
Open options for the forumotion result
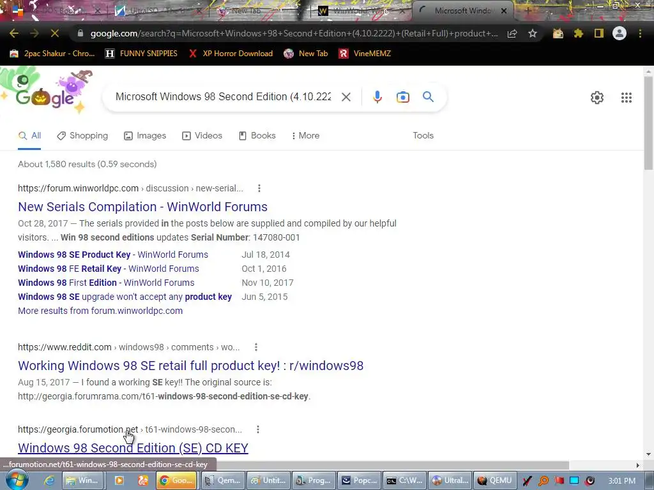click(258, 429)
